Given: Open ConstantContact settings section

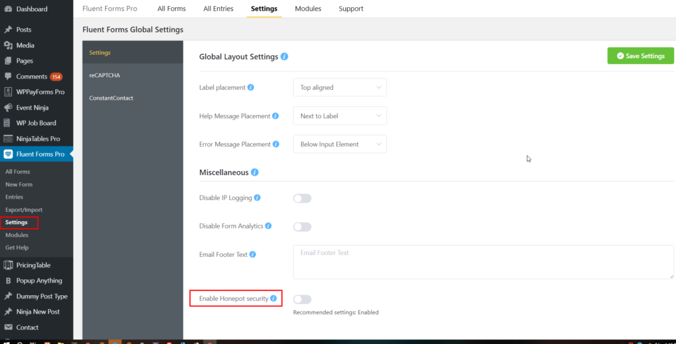Looking at the screenshot, I should click(x=133, y=98).
